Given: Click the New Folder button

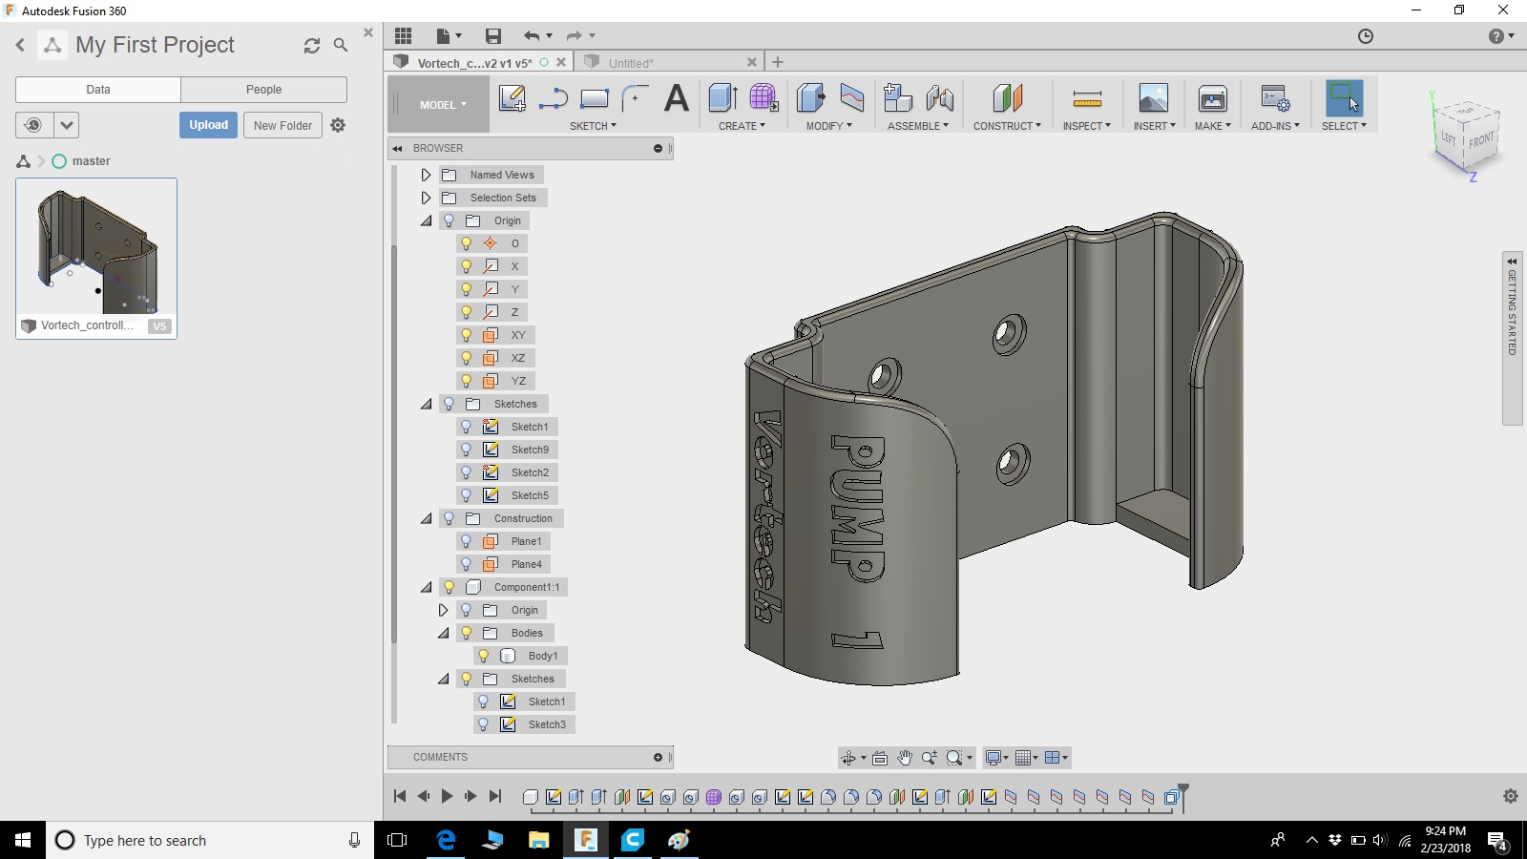Looking at the screenshot, I should (x=282, y=125).
